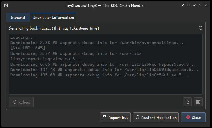Select the Developer Information tab
The height and width of the screenshot is (128, 212).
click(53, 17)
